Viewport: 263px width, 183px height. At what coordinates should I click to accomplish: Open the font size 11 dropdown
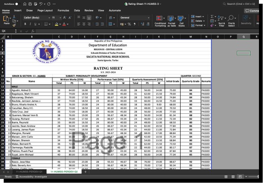coord(57,18)
